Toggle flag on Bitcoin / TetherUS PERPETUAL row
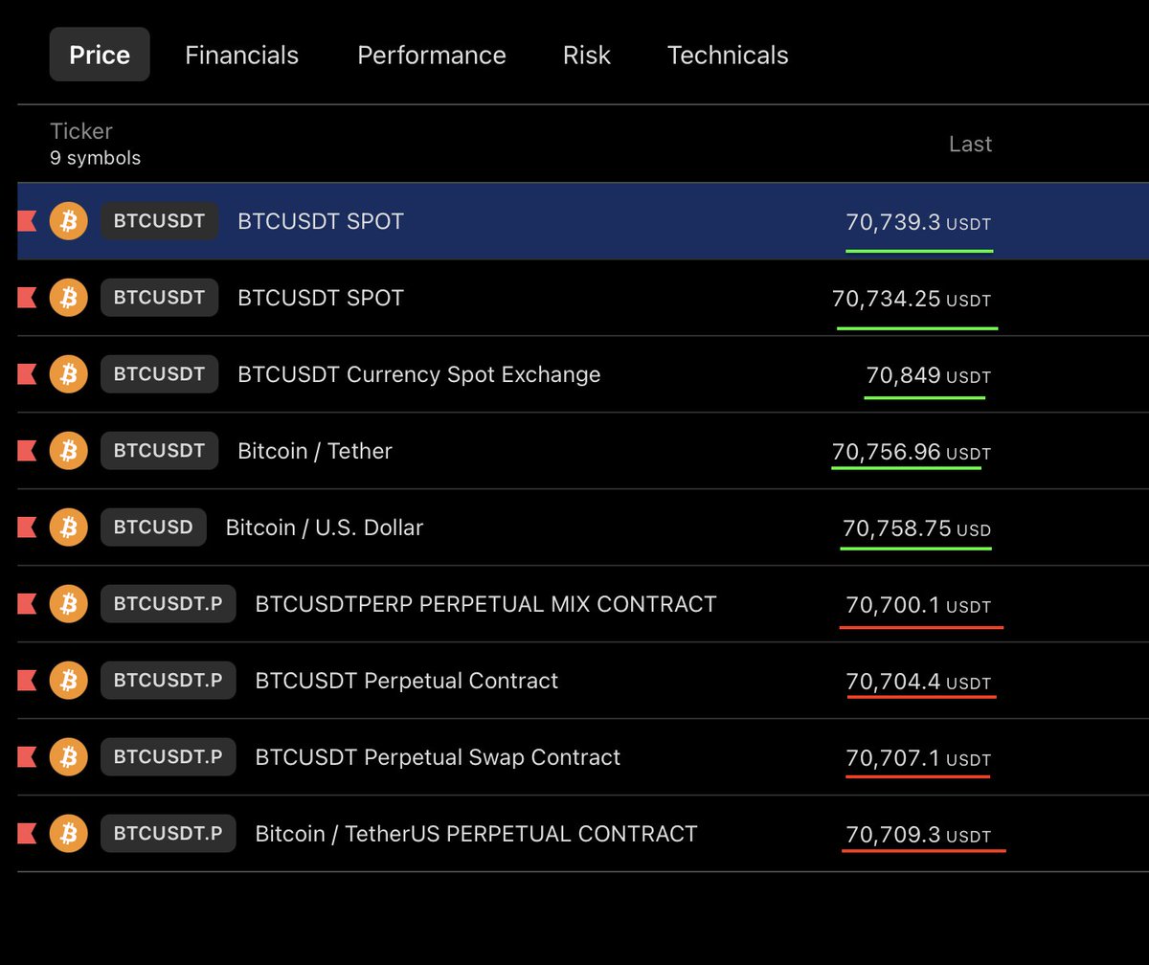The height and width of the screenshot is (965, 1149). pyautogui.click(x=27, y=834)
